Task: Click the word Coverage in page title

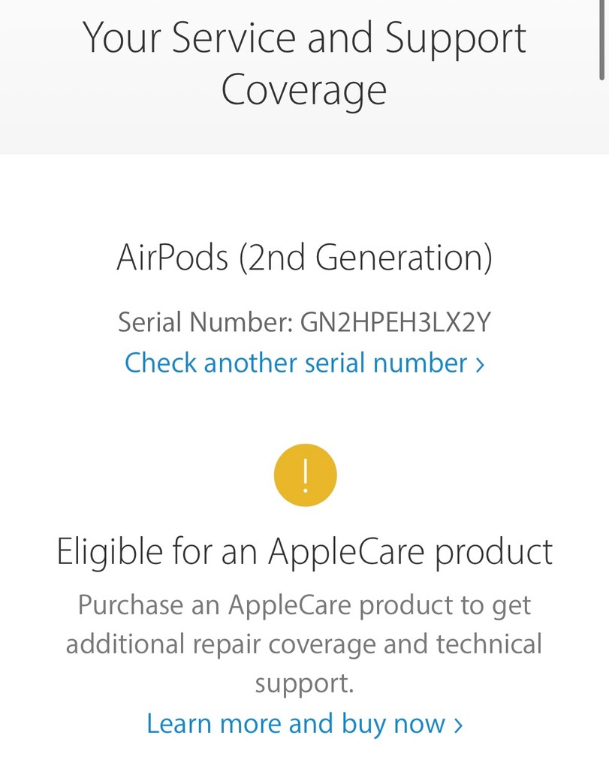Action: 304,90
